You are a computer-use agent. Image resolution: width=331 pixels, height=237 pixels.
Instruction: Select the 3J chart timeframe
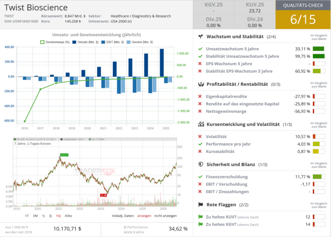(x=50, y=216)
